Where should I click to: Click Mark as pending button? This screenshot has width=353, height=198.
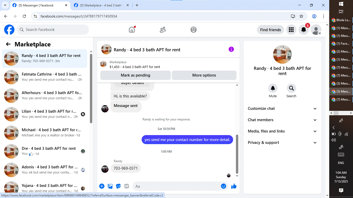pos(135,75)
